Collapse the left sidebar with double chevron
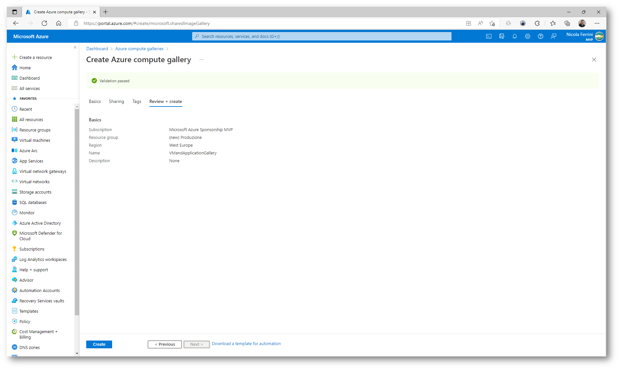 [75, 47]
